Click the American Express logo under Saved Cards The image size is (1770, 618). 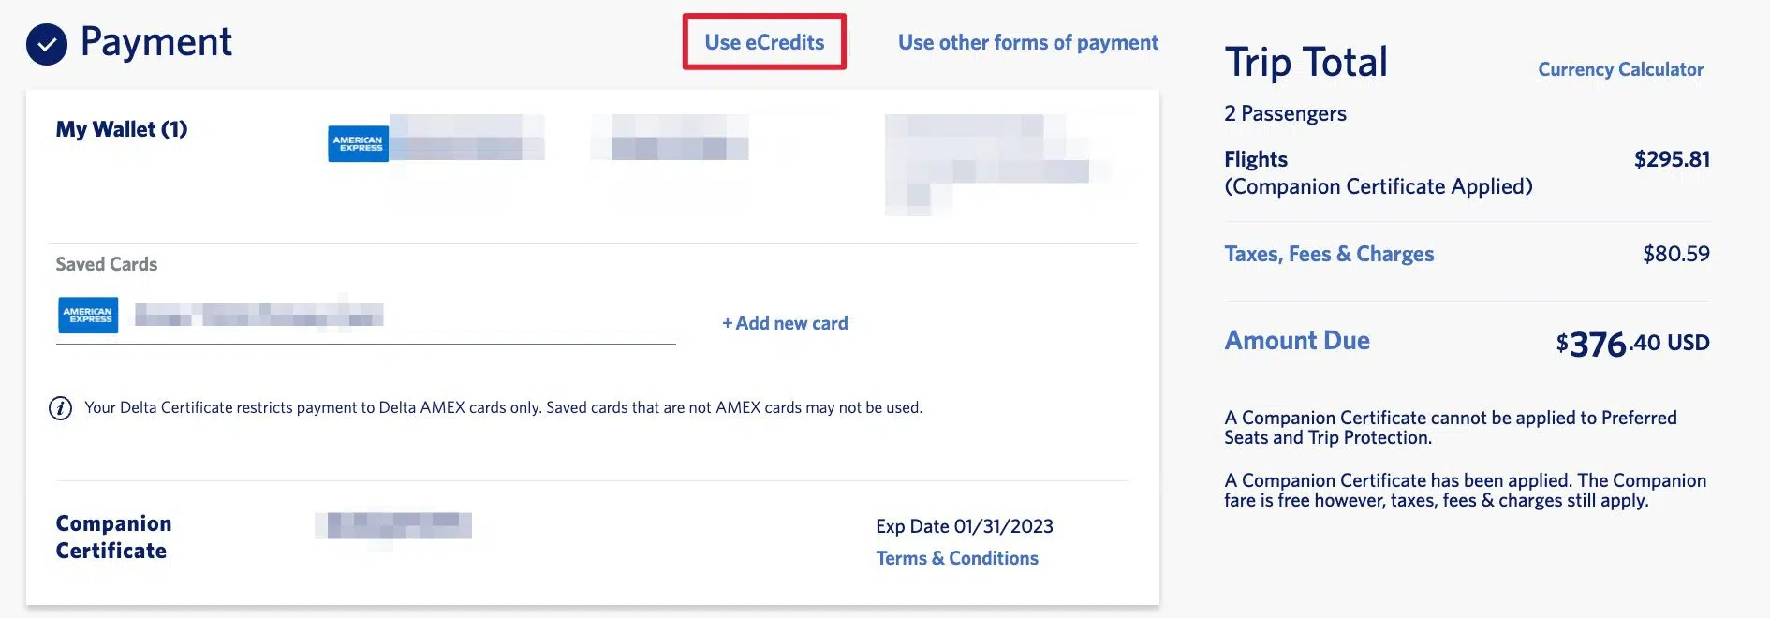(88, 316)
